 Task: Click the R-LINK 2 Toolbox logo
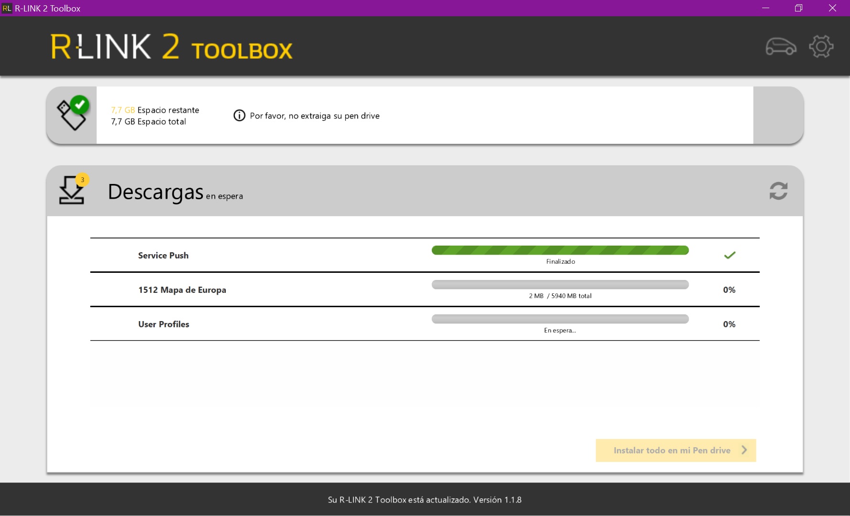click(x=171, y=47)
